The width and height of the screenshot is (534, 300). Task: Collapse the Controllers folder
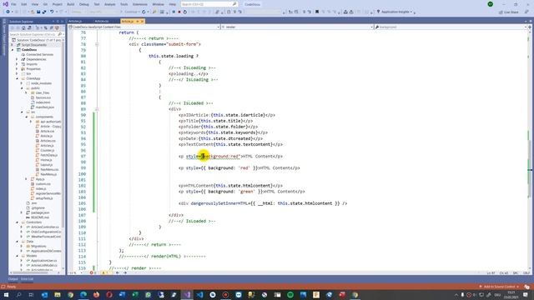click(x=17, y=222)
